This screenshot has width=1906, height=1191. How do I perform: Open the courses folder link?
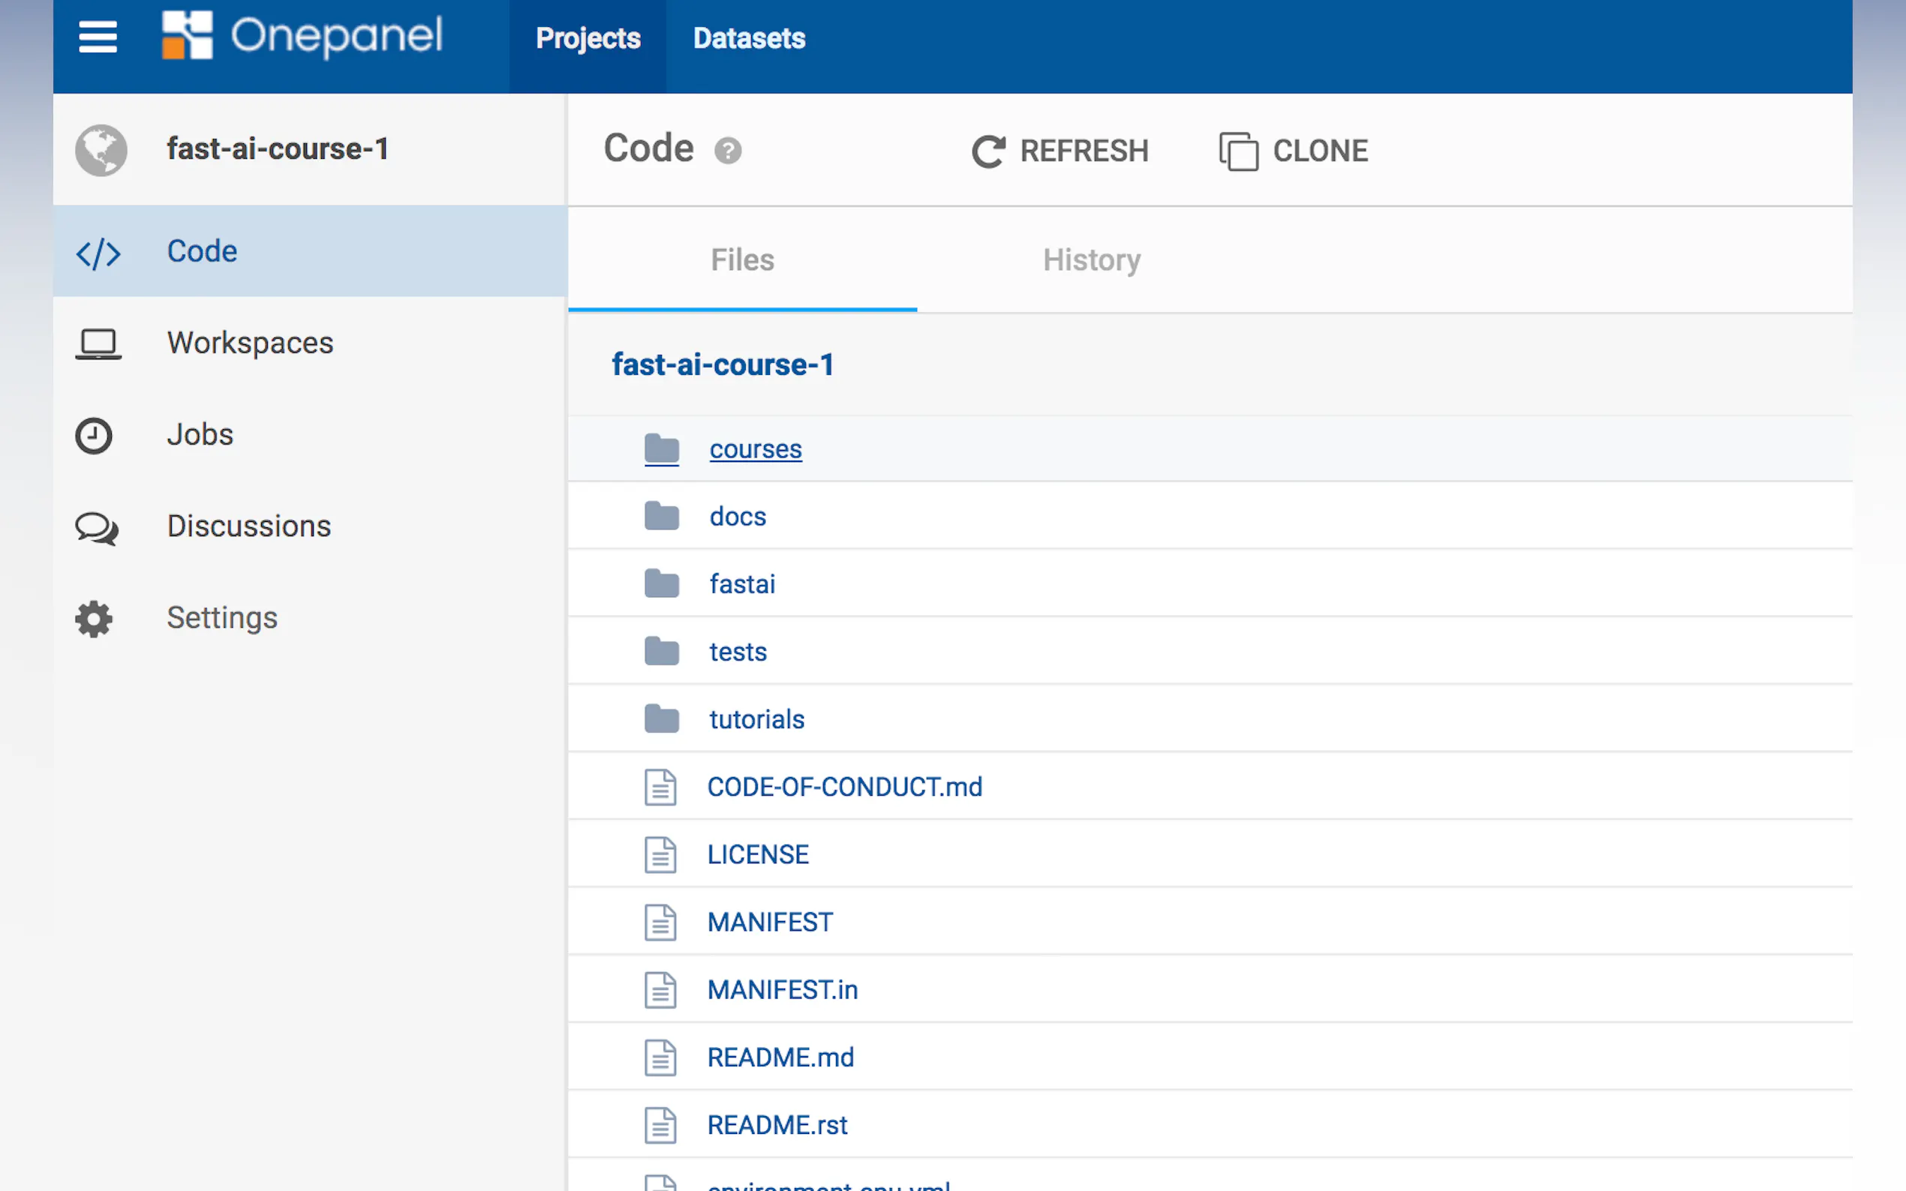tap(755, 449)
